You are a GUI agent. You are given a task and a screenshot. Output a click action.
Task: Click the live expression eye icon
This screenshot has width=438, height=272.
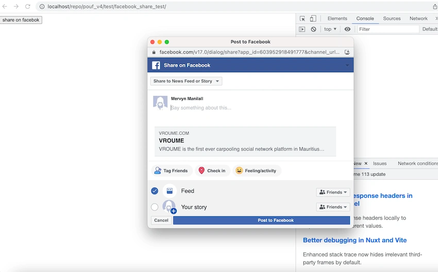(x=347, y=29)
